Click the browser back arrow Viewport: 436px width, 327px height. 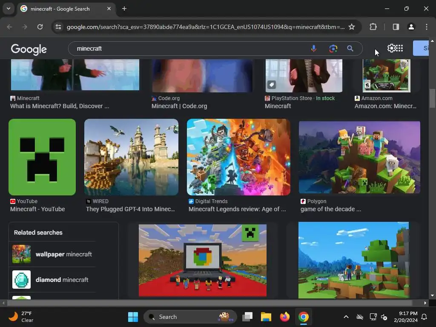(x=9, y=27)
